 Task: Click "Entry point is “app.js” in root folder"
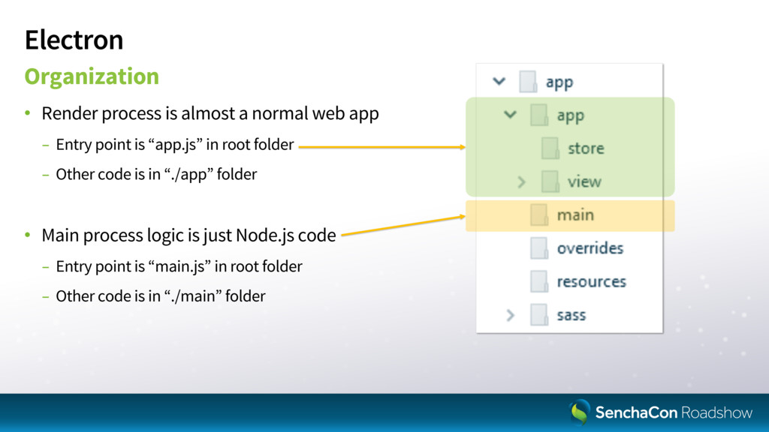coord(174,145)
